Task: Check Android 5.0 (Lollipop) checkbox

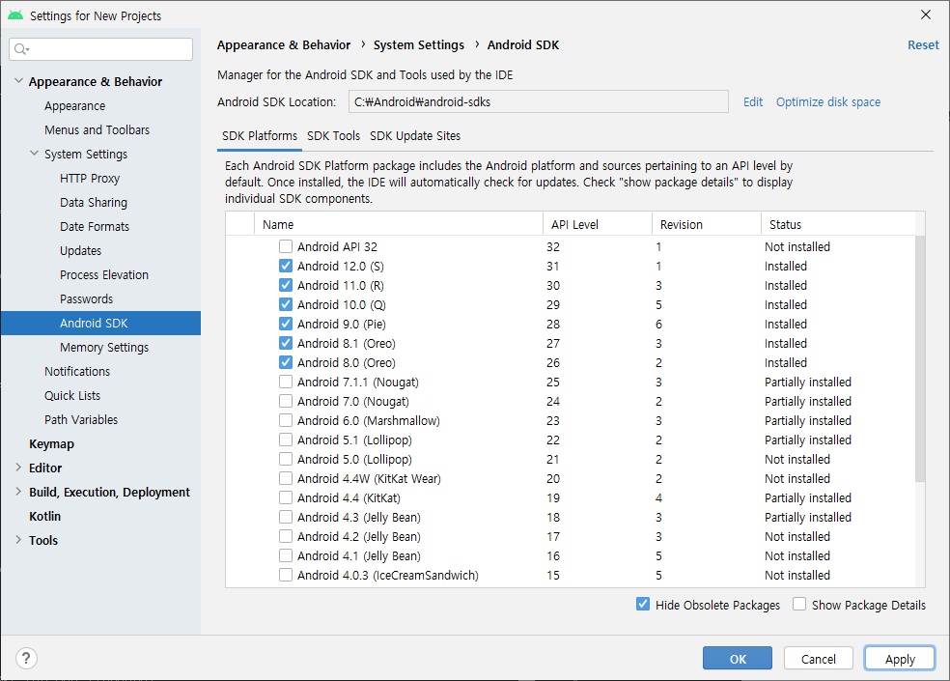Action: coord(286,459)
